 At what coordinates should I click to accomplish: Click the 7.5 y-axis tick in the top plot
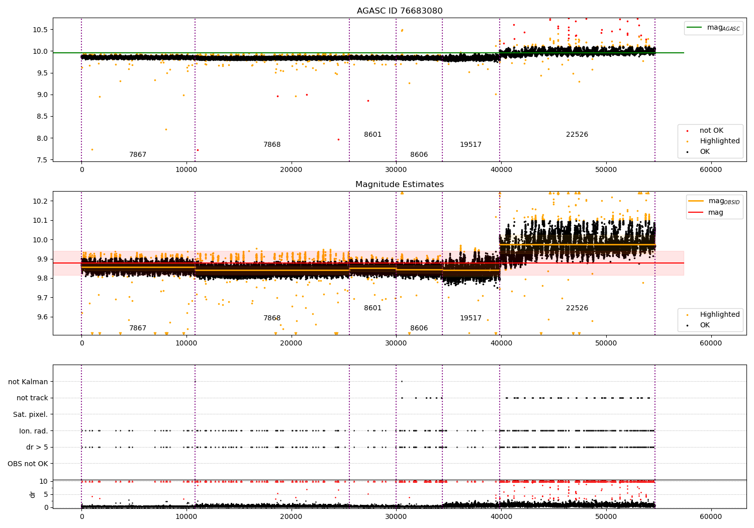(42, 160)
